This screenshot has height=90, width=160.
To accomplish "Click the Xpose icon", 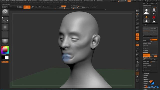I will coord(137,80).
